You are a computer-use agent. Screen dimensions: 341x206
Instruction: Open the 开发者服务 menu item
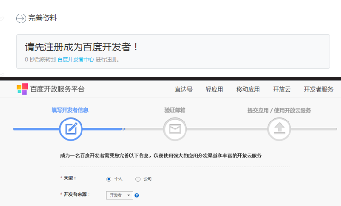pos(319,89)
